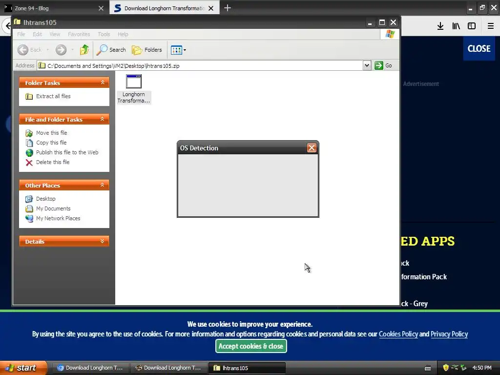
Task: Open the File menu
Action: [21, 34]
